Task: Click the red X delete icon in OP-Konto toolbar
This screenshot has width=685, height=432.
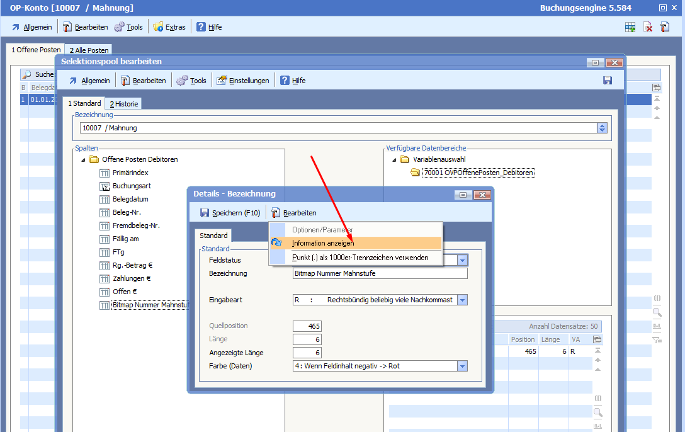Action: [x=647, y=27]
